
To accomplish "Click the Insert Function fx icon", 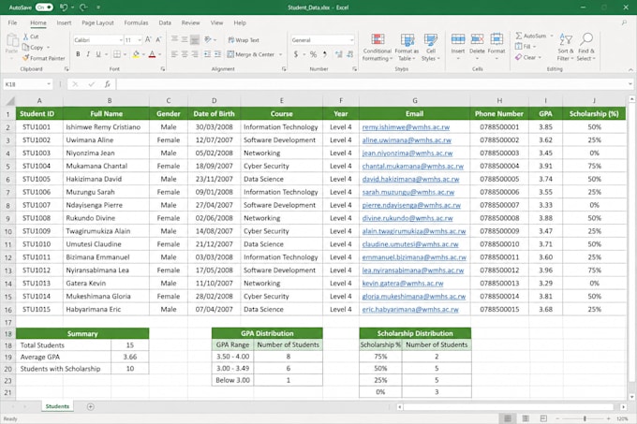I will coord(107,84).
